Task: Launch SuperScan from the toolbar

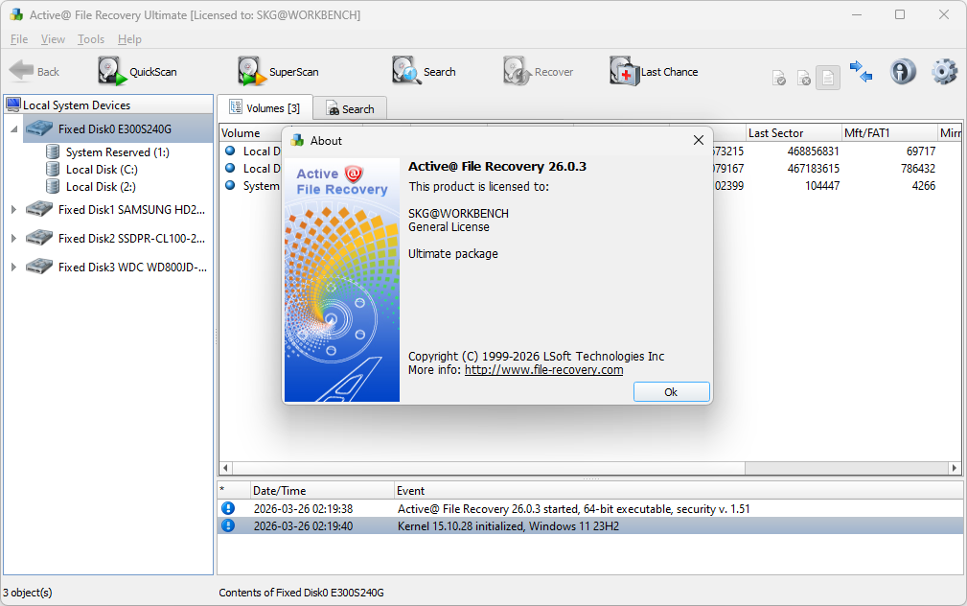Action: (278, 72)
